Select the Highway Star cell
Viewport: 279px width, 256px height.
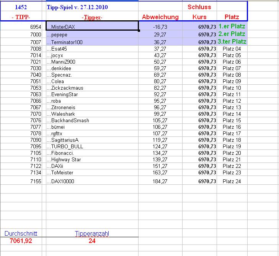[92, 160]
